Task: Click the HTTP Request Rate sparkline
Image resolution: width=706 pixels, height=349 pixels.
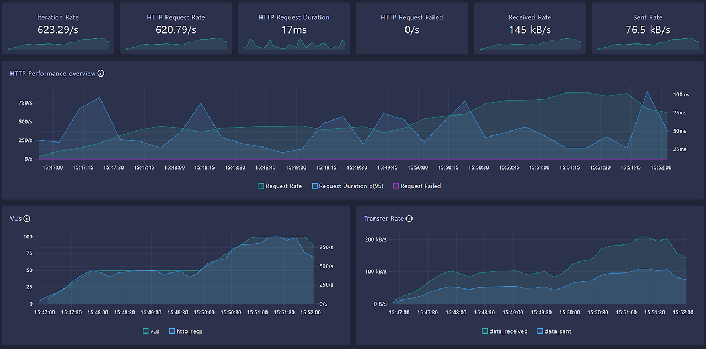Action: 176,44
